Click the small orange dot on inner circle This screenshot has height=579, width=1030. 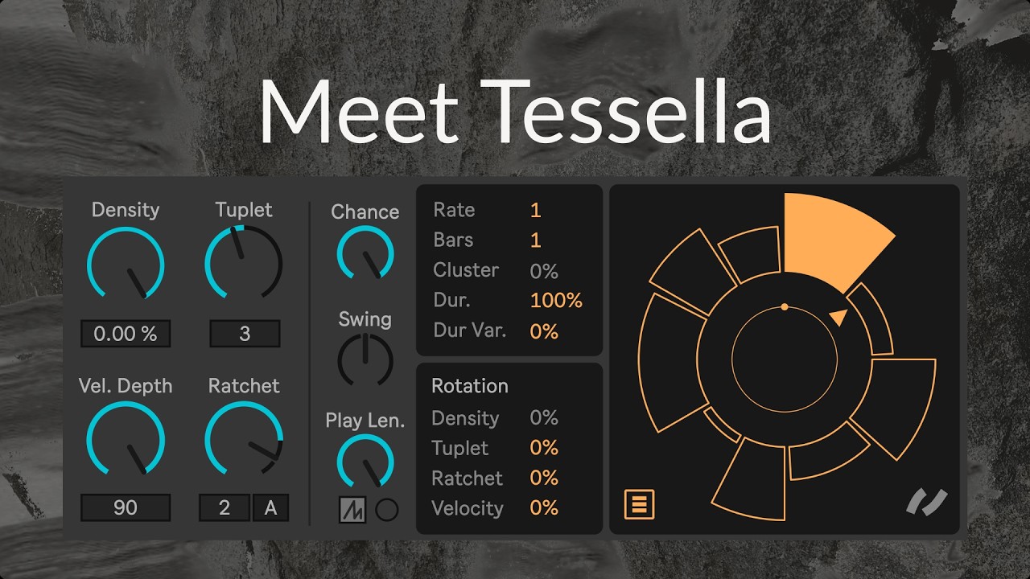[x=785, y=307]
